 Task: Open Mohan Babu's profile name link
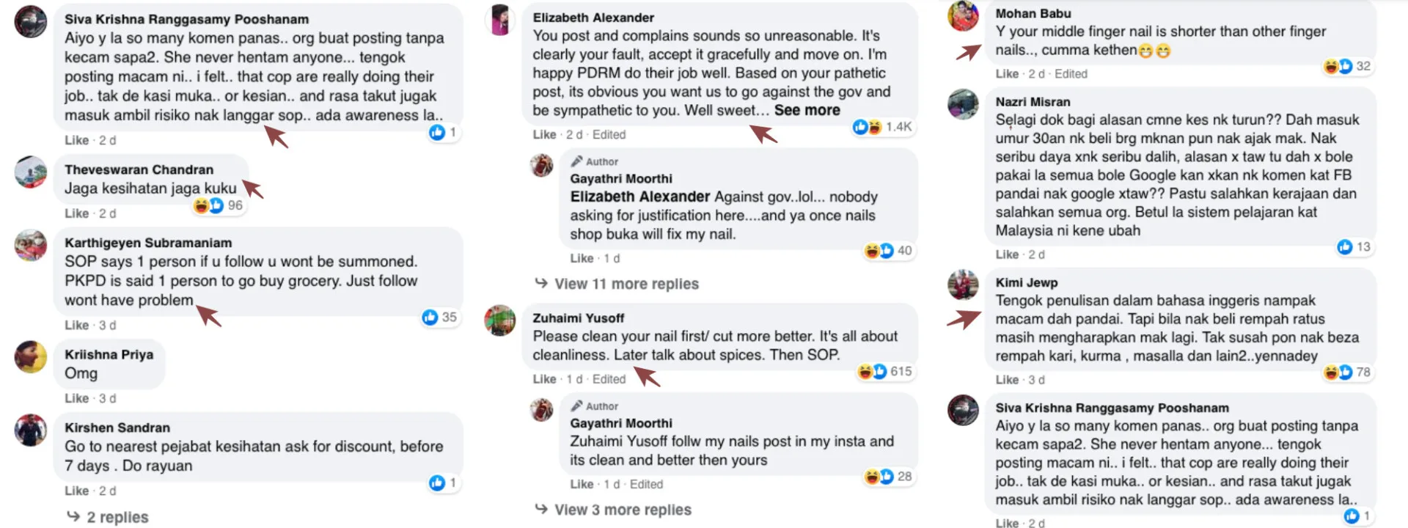coord(1033,13)
